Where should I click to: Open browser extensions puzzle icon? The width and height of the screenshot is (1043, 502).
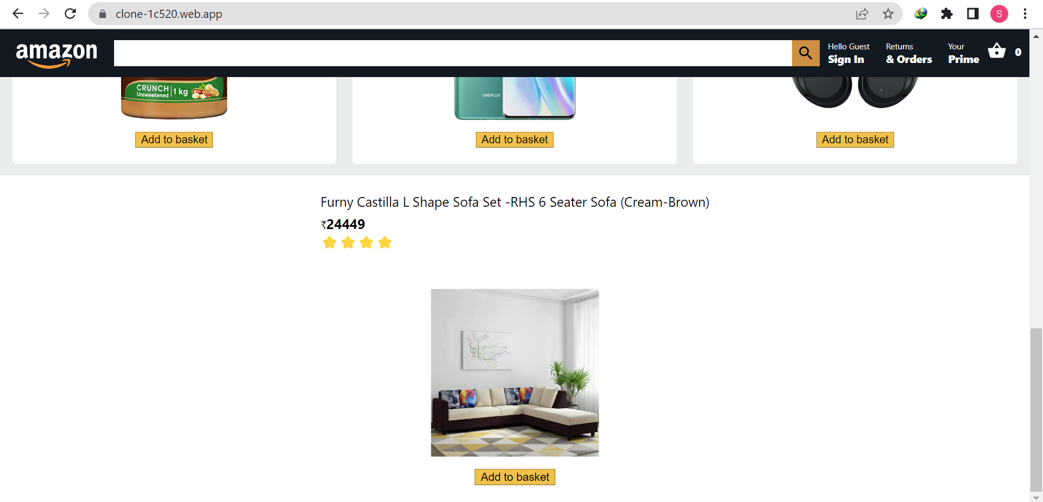click(947, 14)
